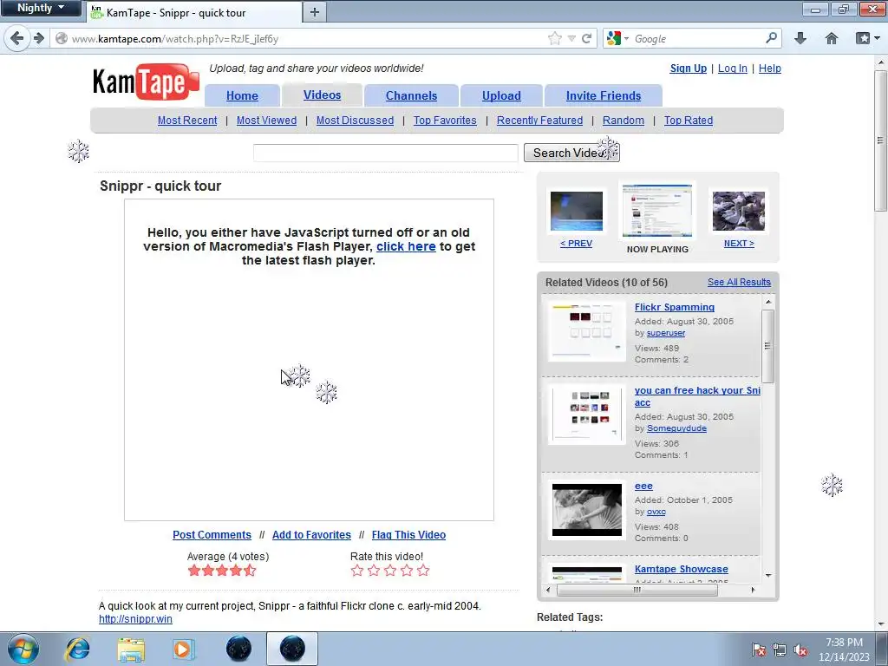888x666 pixels.
Task: Open 'you can free hack your Sni acc' video
Action: point(697,395)
